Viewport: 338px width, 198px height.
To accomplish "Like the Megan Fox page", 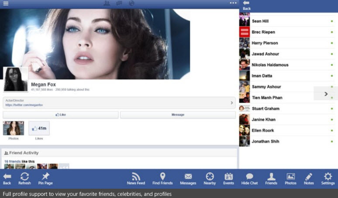I will pos(61,115).
